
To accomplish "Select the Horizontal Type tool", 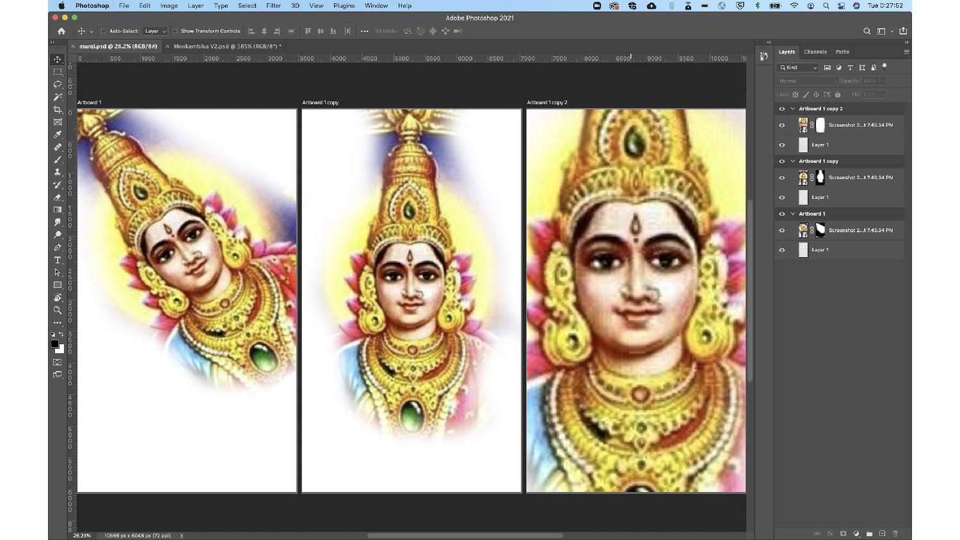I will [58, 260].
